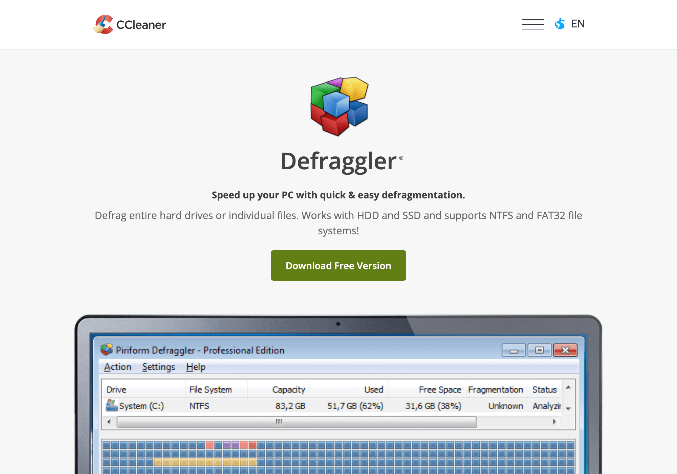Open the hamburger navigation menu

pyautogui.click(x=533, y=24)
